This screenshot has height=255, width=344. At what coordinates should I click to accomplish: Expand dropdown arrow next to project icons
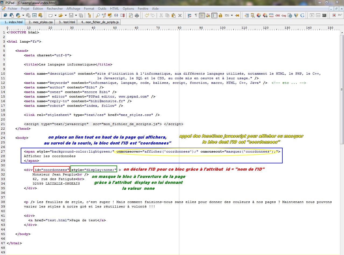tap(23, 15)
